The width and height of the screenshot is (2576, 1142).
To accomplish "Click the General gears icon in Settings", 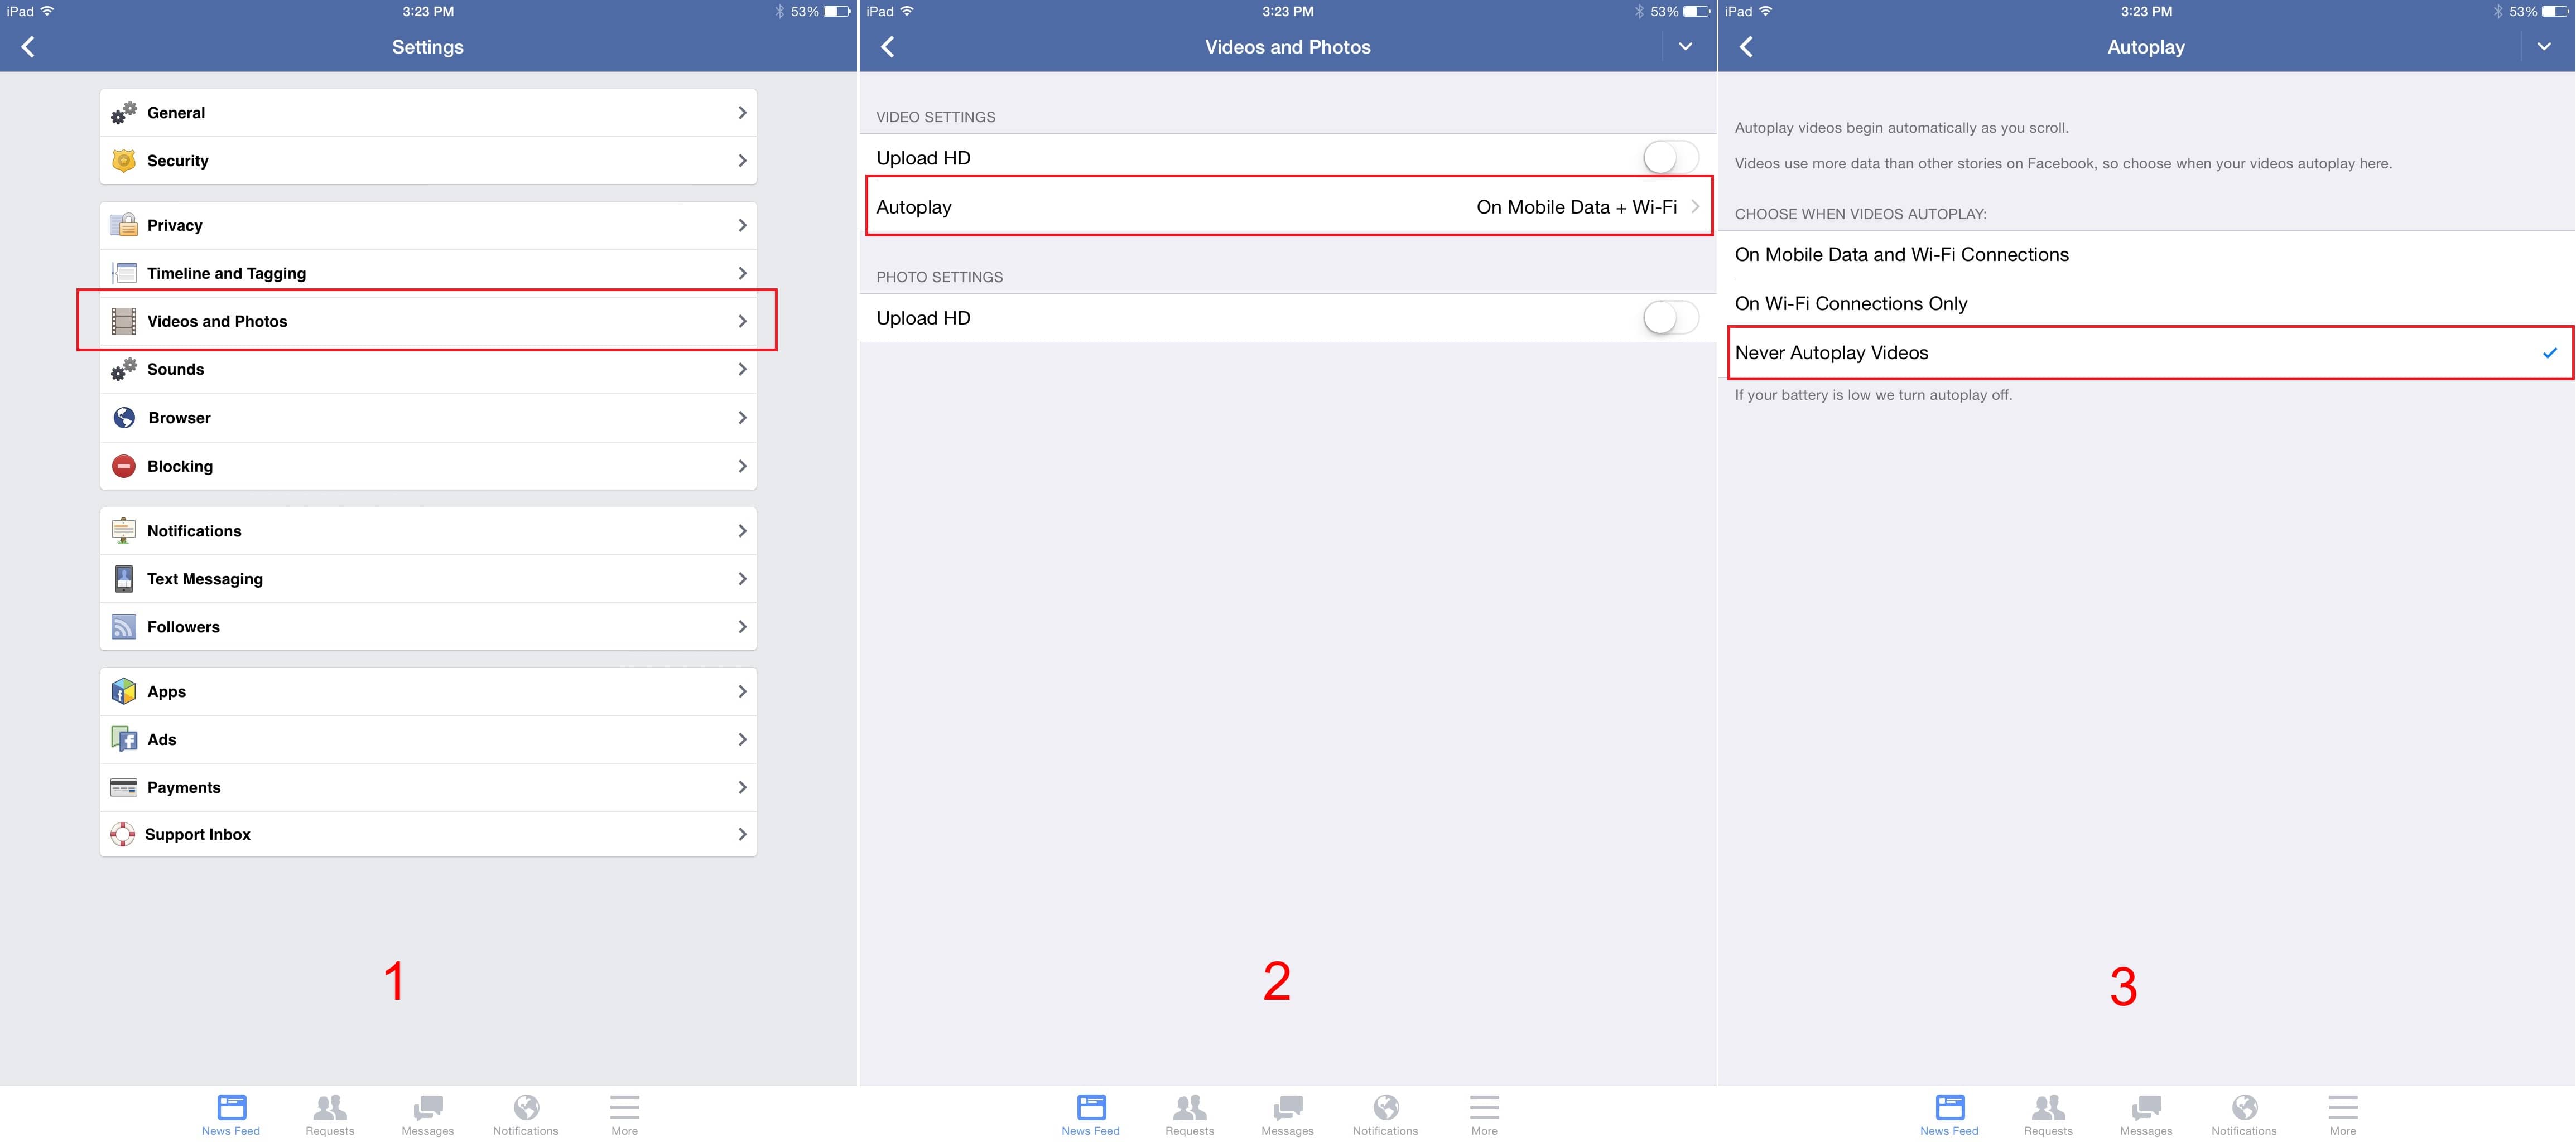I will 124,113.
